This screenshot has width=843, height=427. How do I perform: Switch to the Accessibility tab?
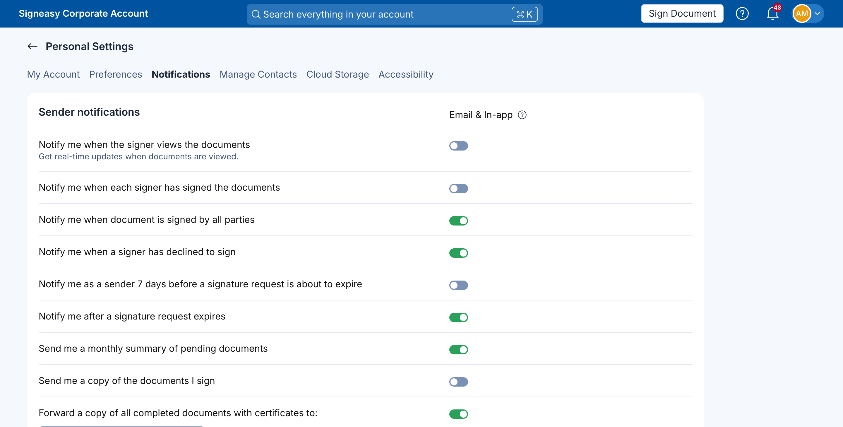tap(406, 74)
